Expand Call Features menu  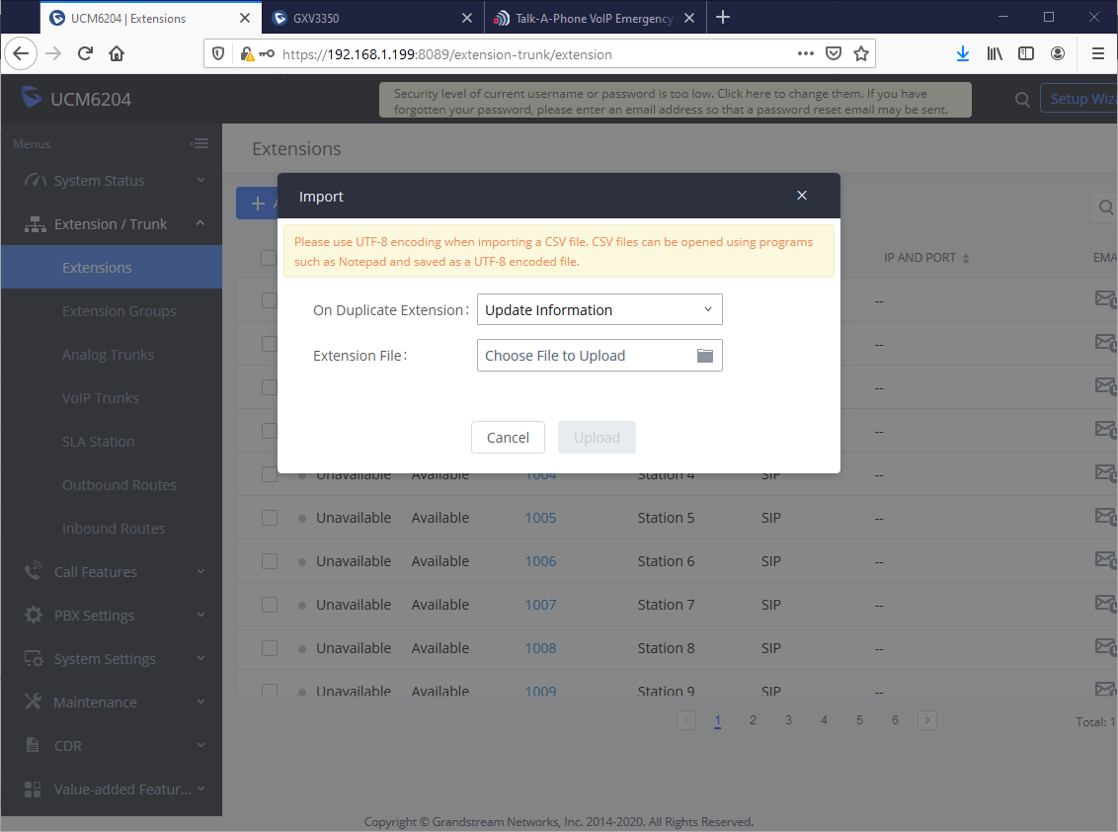pos(112,572)
